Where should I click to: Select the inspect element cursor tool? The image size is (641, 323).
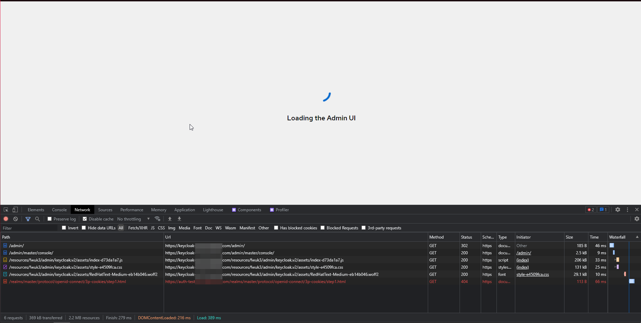(5, 209)
